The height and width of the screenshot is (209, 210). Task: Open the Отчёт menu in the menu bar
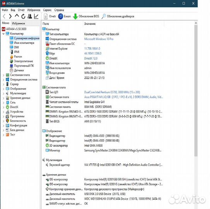(21, 10)
